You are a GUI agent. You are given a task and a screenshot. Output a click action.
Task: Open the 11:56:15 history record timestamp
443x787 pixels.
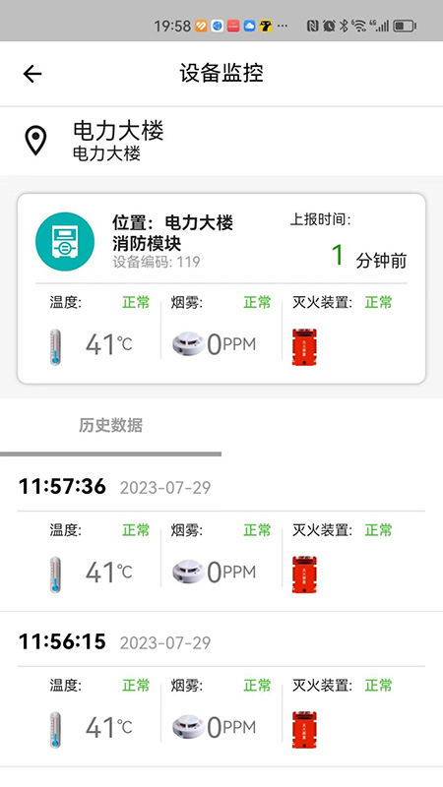(x=62, y=641)
